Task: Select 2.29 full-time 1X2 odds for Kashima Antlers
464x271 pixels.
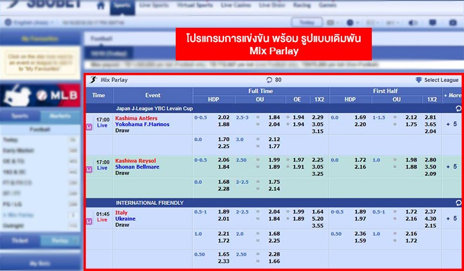Action: click(317, 117)
